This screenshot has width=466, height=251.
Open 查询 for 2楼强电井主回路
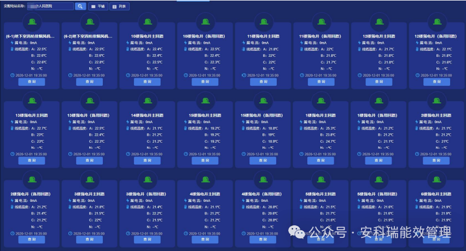[x=436, y=160]
